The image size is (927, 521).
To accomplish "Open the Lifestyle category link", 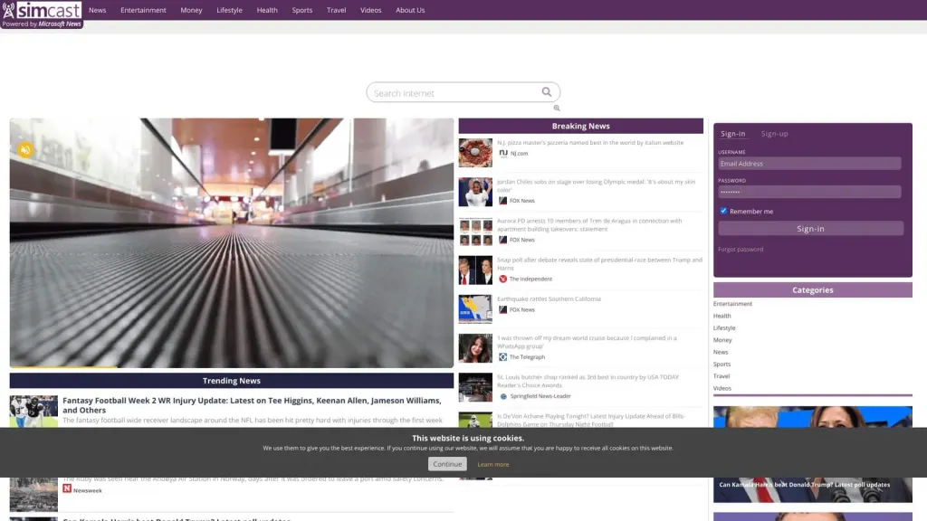I will coord(724,327).
